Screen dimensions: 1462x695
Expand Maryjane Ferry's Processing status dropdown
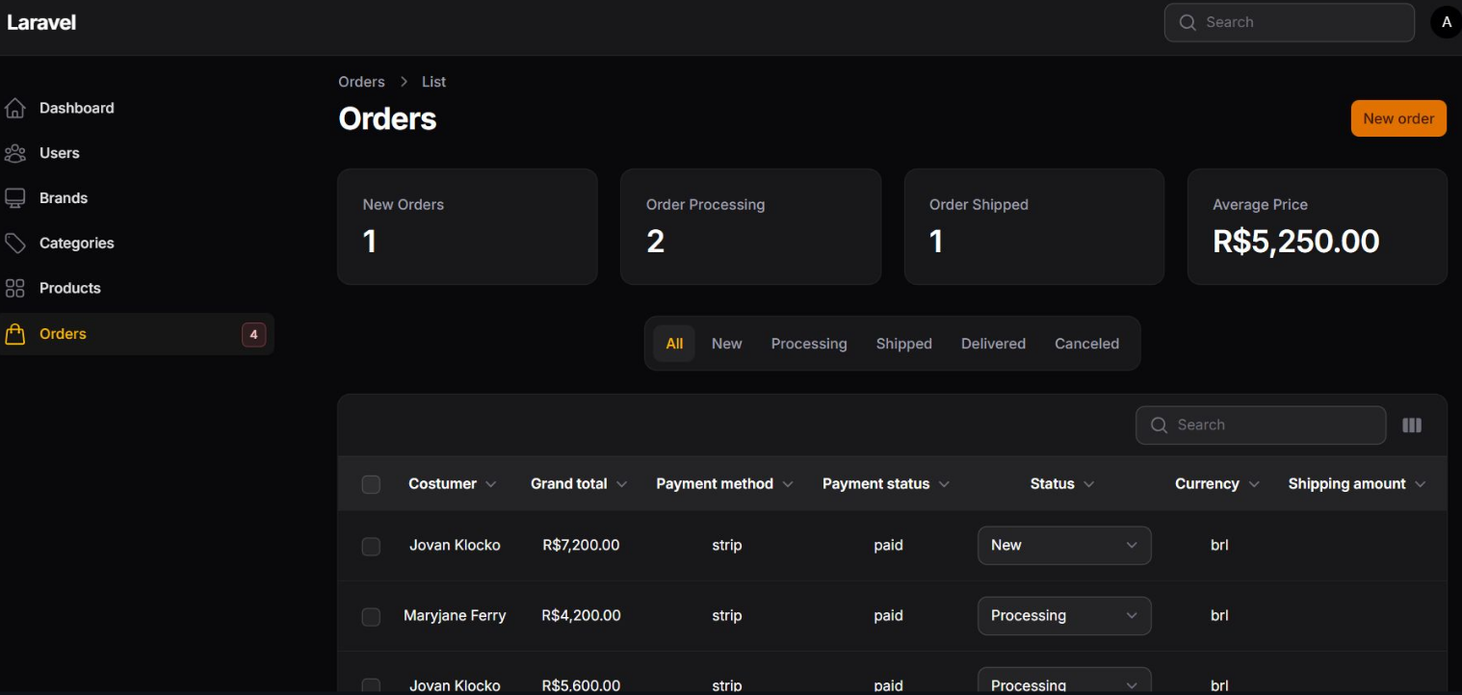point(1063,616)
